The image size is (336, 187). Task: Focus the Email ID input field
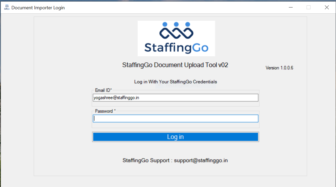(176, 98)
